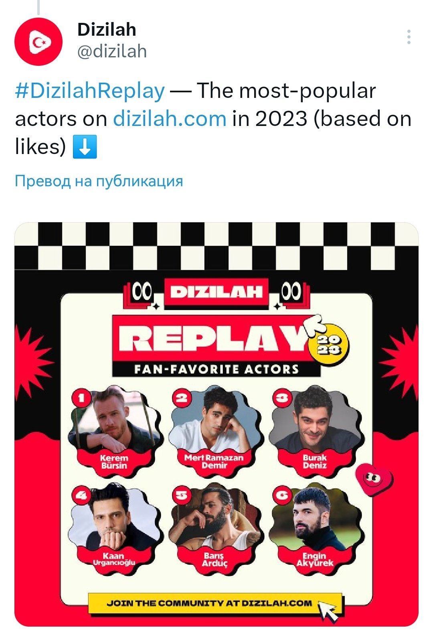Viewport: 433px width, 633px height.
Task: Tap the red heart face icon
Action: coord(374,479)
